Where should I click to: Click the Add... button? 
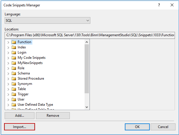pyautogui.click(x=19, y=116)
